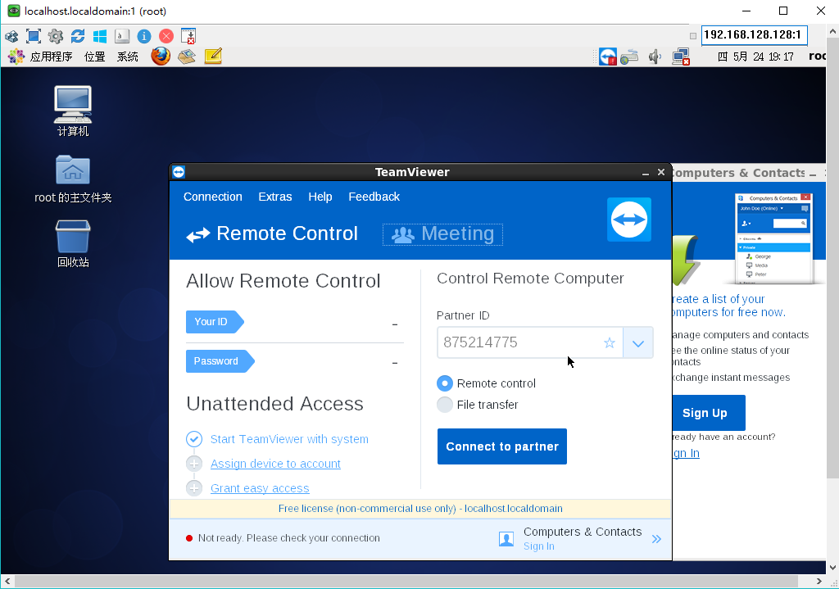This screenshot has width=839, height=589.
Task: Select the File transfer radio option
Action: 445,405
